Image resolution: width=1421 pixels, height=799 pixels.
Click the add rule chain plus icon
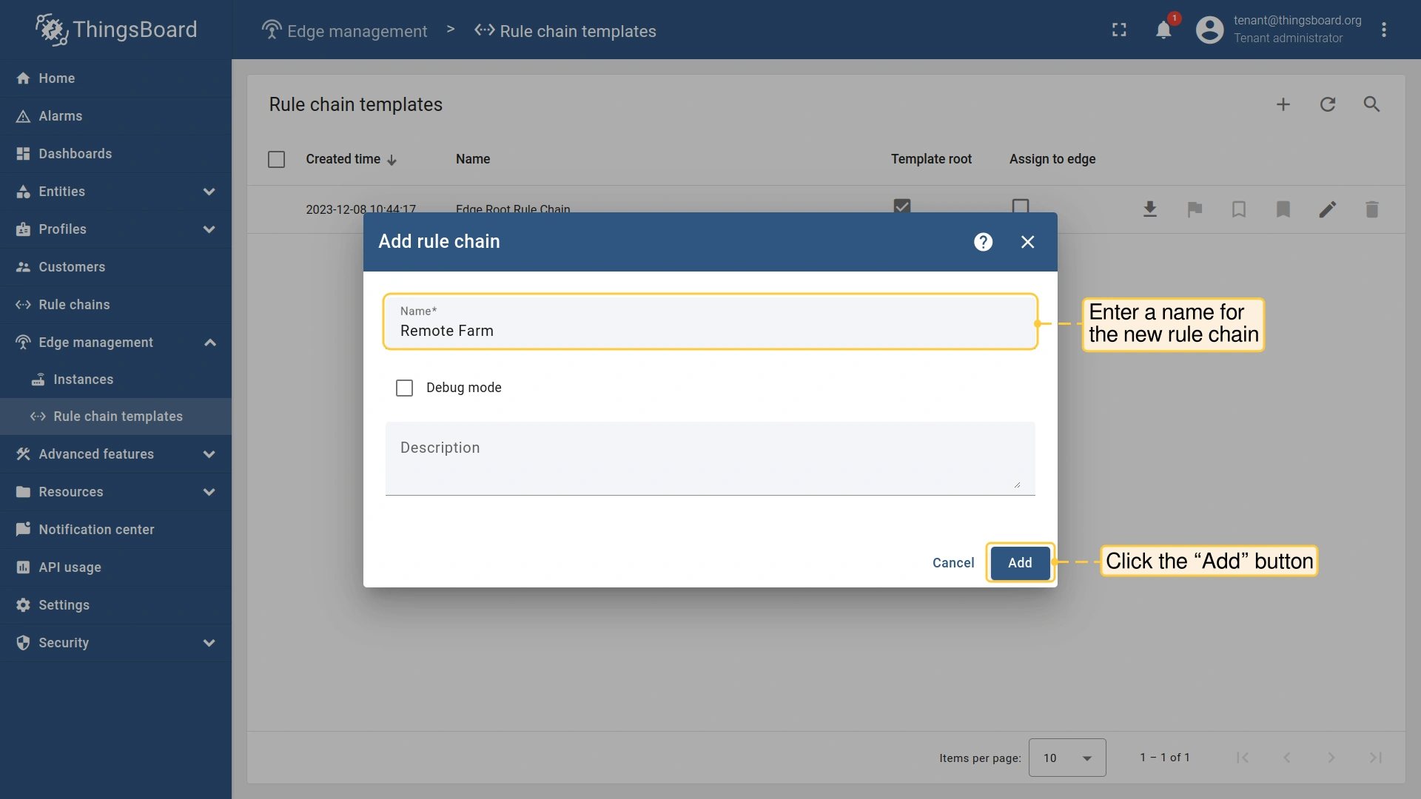(1283, 104)
